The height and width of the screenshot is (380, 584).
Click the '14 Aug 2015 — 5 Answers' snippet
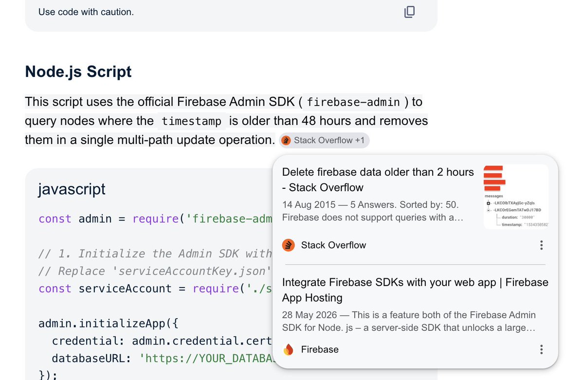(x=372, y=211)
